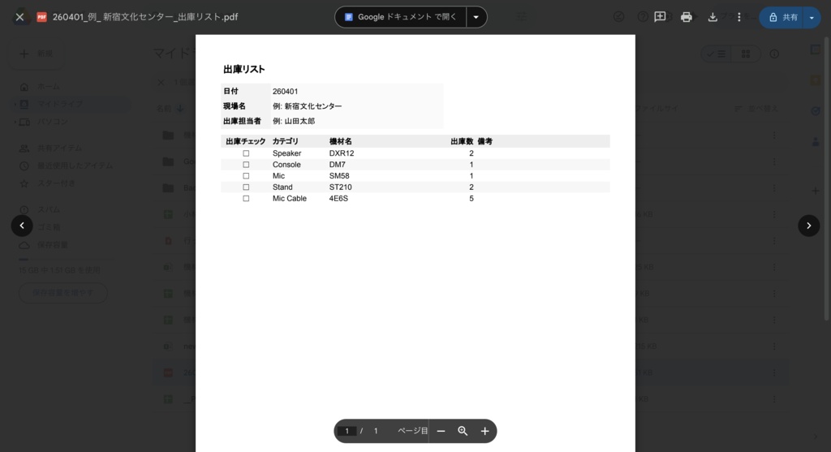Open the file with Google ドキュメント

[x=401, y=17]
